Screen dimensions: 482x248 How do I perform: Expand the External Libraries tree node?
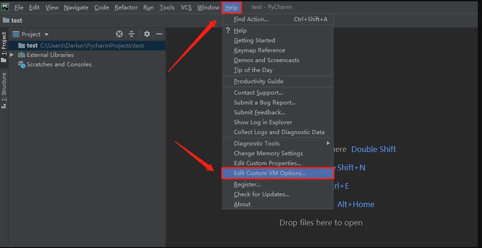(x=12, y=55)
